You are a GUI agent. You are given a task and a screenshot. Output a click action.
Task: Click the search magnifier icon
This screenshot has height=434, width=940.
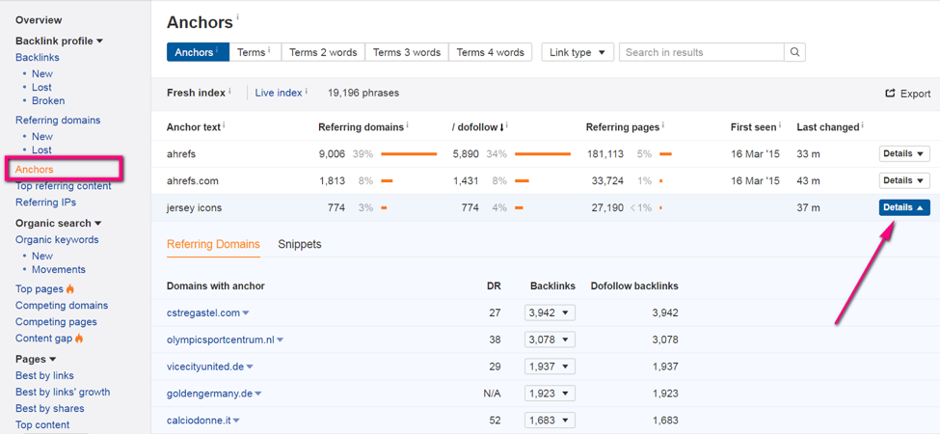(794, 52)
